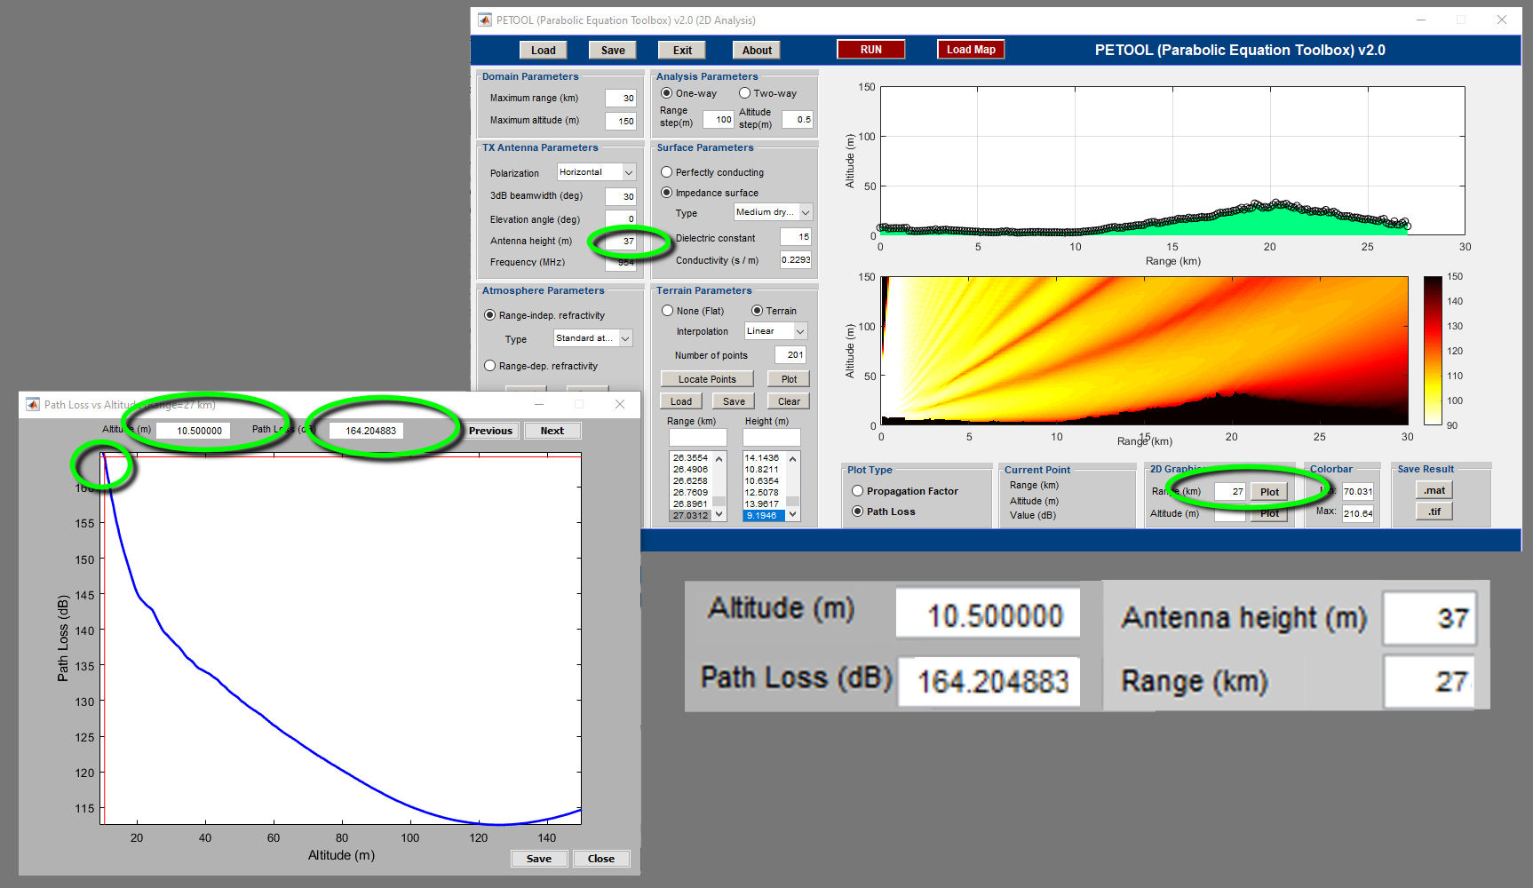1533x888 pixels.
Task: Click terrain Save button
Action: (734, 401)
